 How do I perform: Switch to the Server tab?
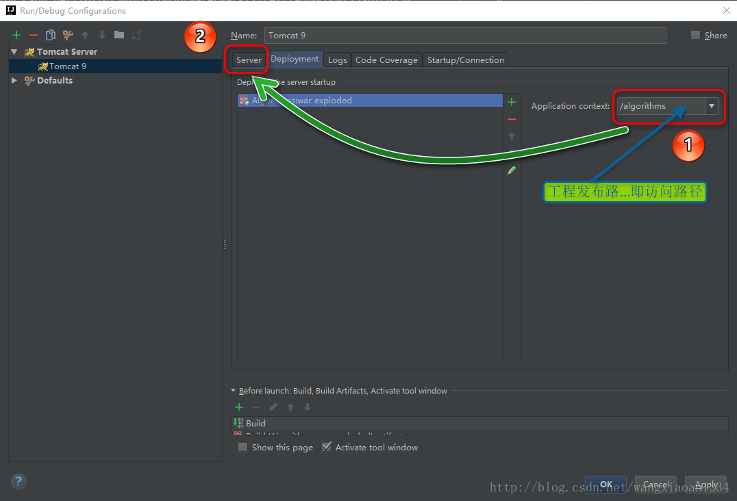[x=249, y=60]
